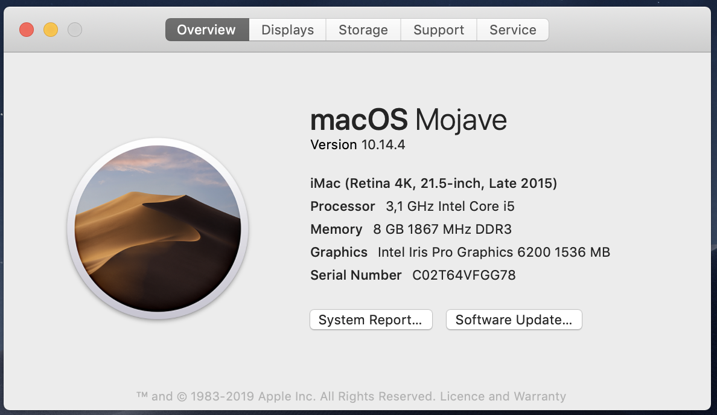Click the greyed-out zoom window button

pyautogui.click(x=75, y=30)
